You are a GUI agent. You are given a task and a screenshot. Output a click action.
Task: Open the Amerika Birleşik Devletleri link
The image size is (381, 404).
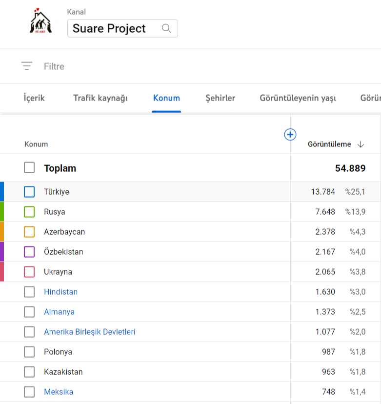click(90, 332)
